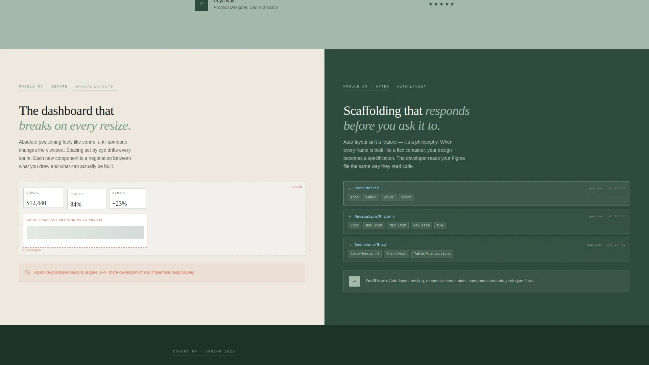The height and width of the screenshot is (365, 649).
Task: Expand the Dashboard/Grid row arrow
Action: [350, 245]
